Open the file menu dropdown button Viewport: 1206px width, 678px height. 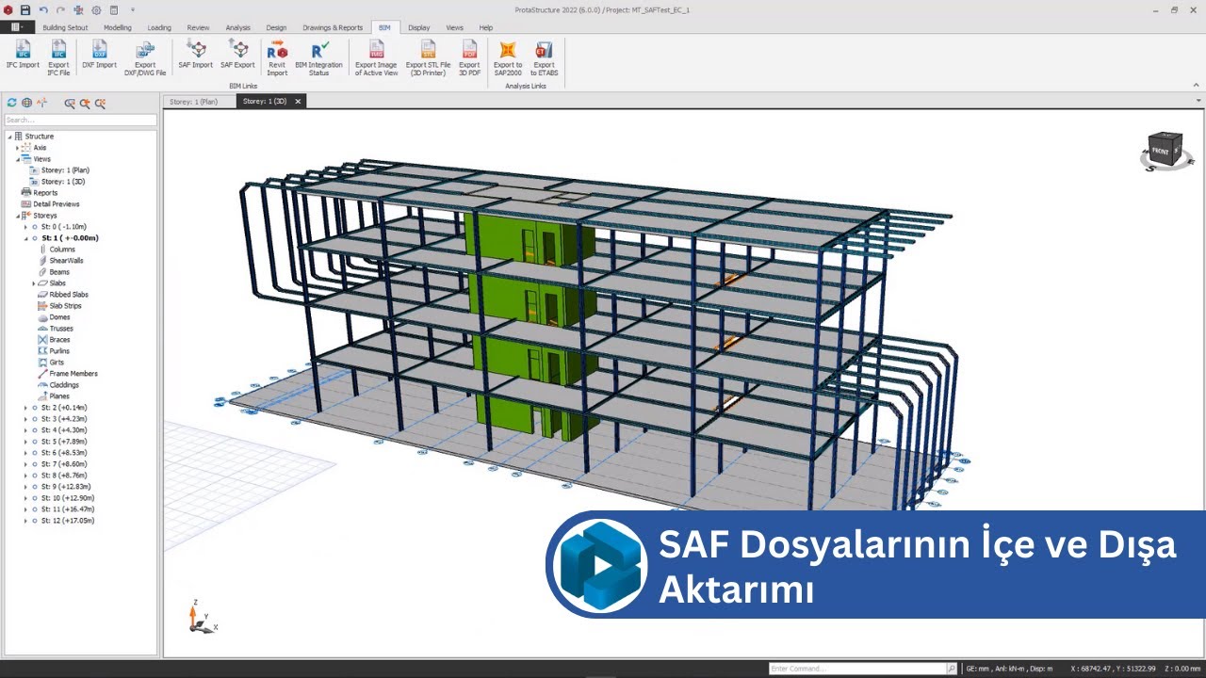point(16,27)
